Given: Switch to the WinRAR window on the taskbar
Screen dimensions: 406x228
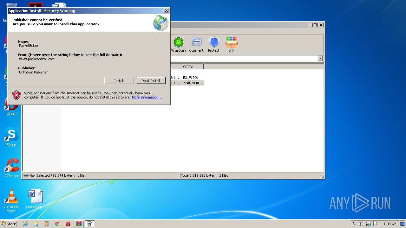Looking at the screenshot, I should (79, 224).
